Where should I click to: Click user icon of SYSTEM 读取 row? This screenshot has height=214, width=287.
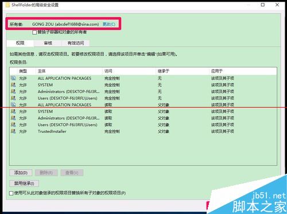[x=13, y=112]
